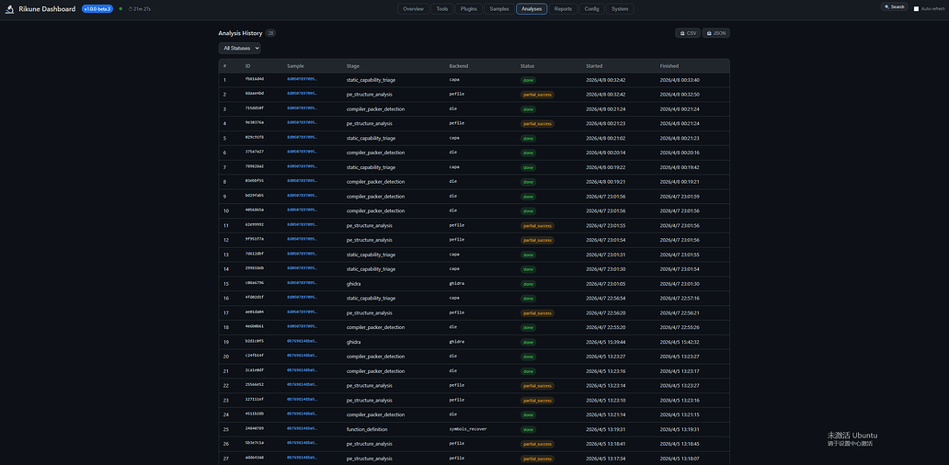Viewport: 949px width, 465px height.
Task: Click the partial_success badge in row 4
Action: tap(537, 123)
